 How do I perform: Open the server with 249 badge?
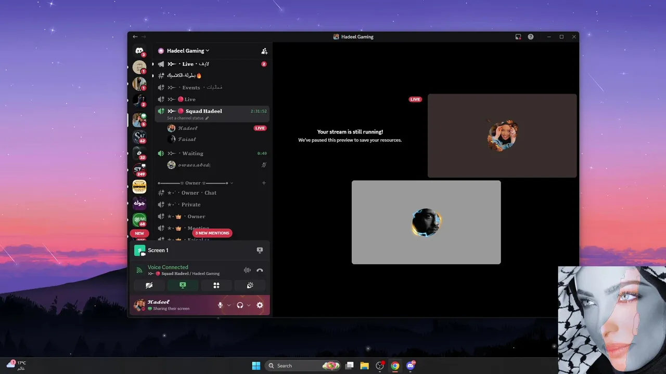(x=139, y=170)
